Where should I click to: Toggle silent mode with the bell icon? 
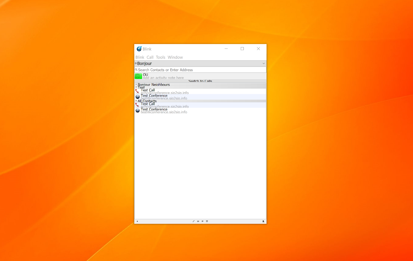click(x=263, y=221)
